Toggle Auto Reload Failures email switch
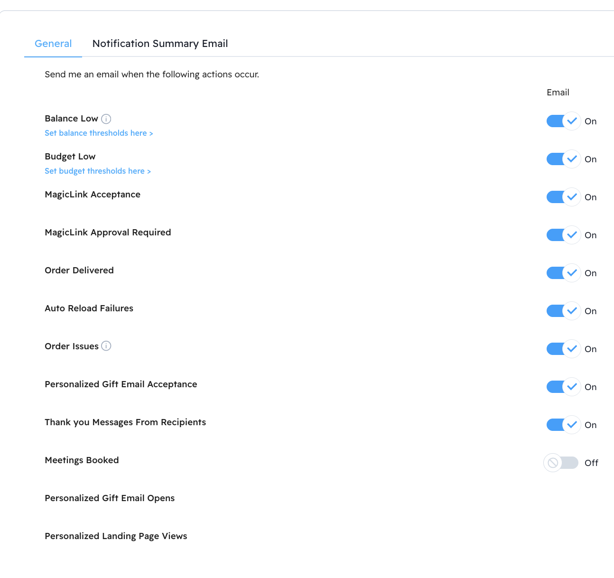614x578 pixels. pyautogui.click(x=563, y=311)
